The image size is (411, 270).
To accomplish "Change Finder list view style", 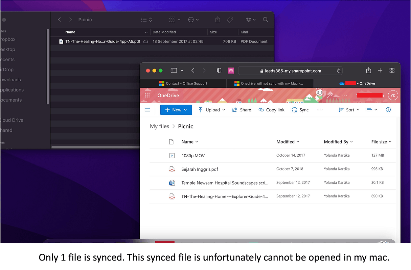I will click(146, 20).
